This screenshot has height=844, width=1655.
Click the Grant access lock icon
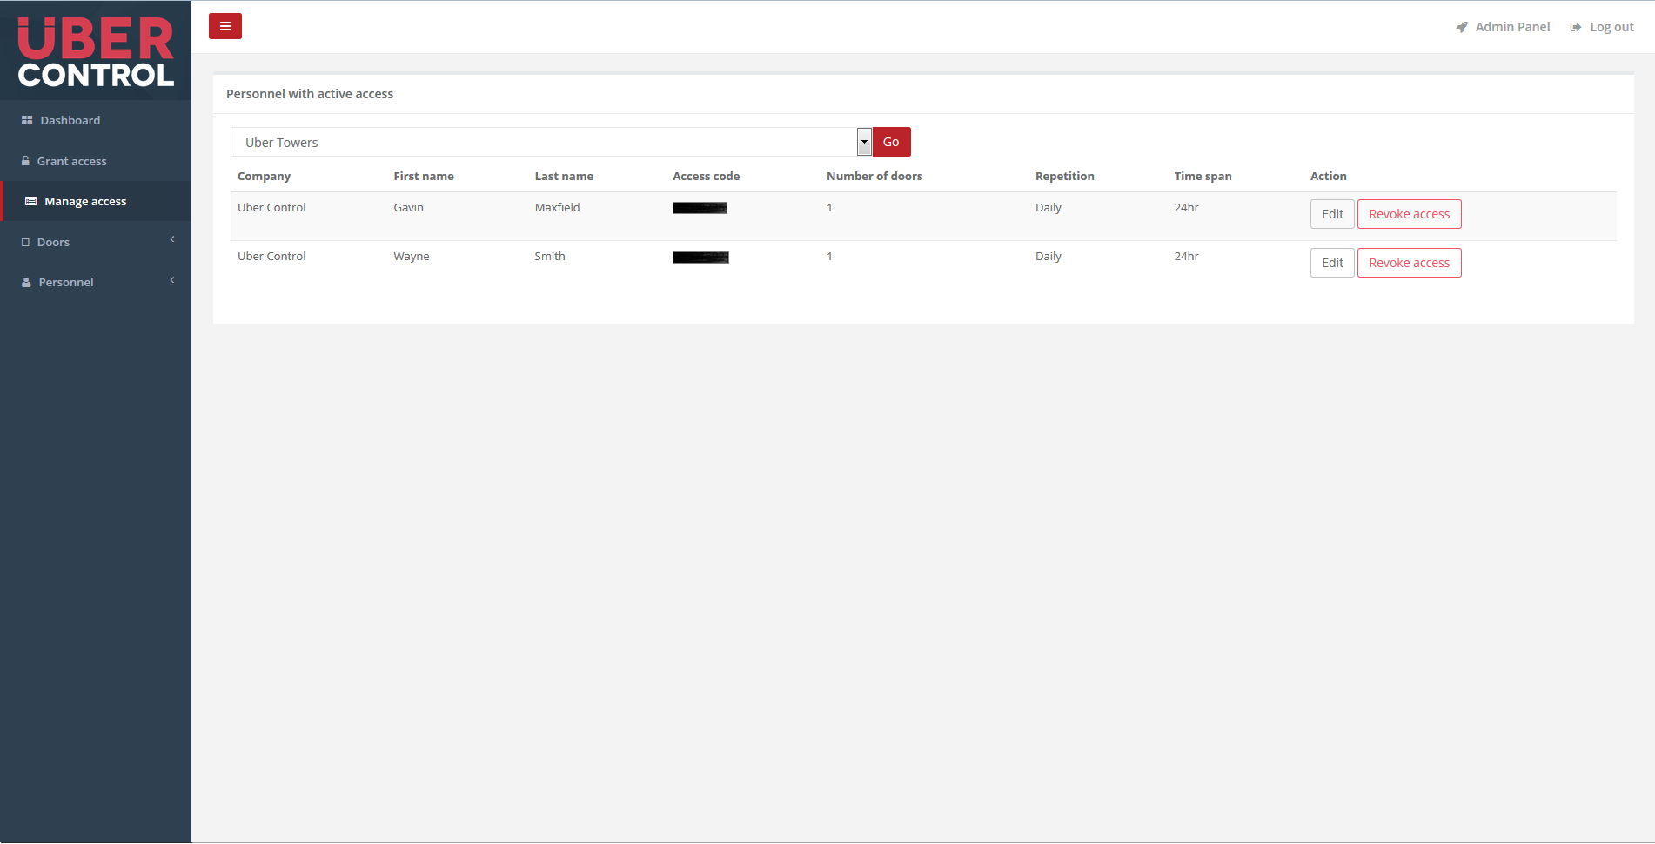(x=26, y=161)
